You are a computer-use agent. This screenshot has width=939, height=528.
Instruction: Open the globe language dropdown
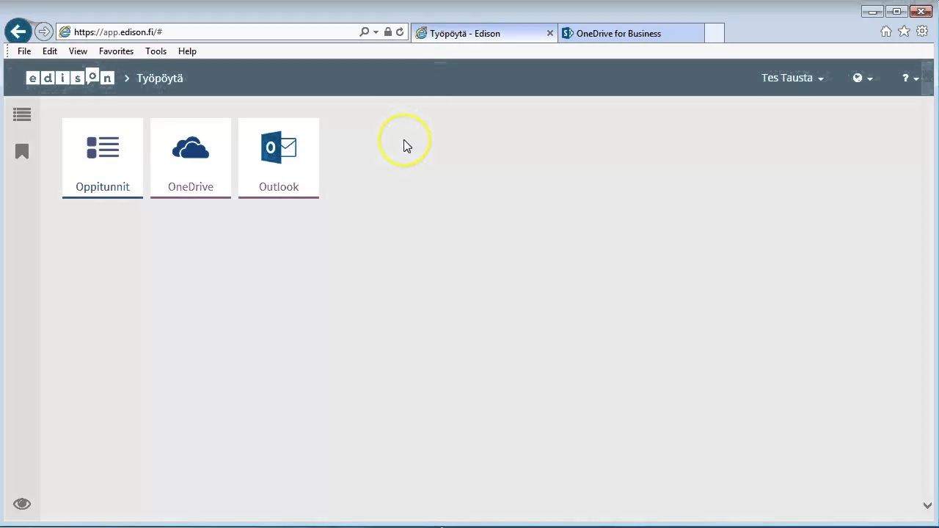[863, 78]
